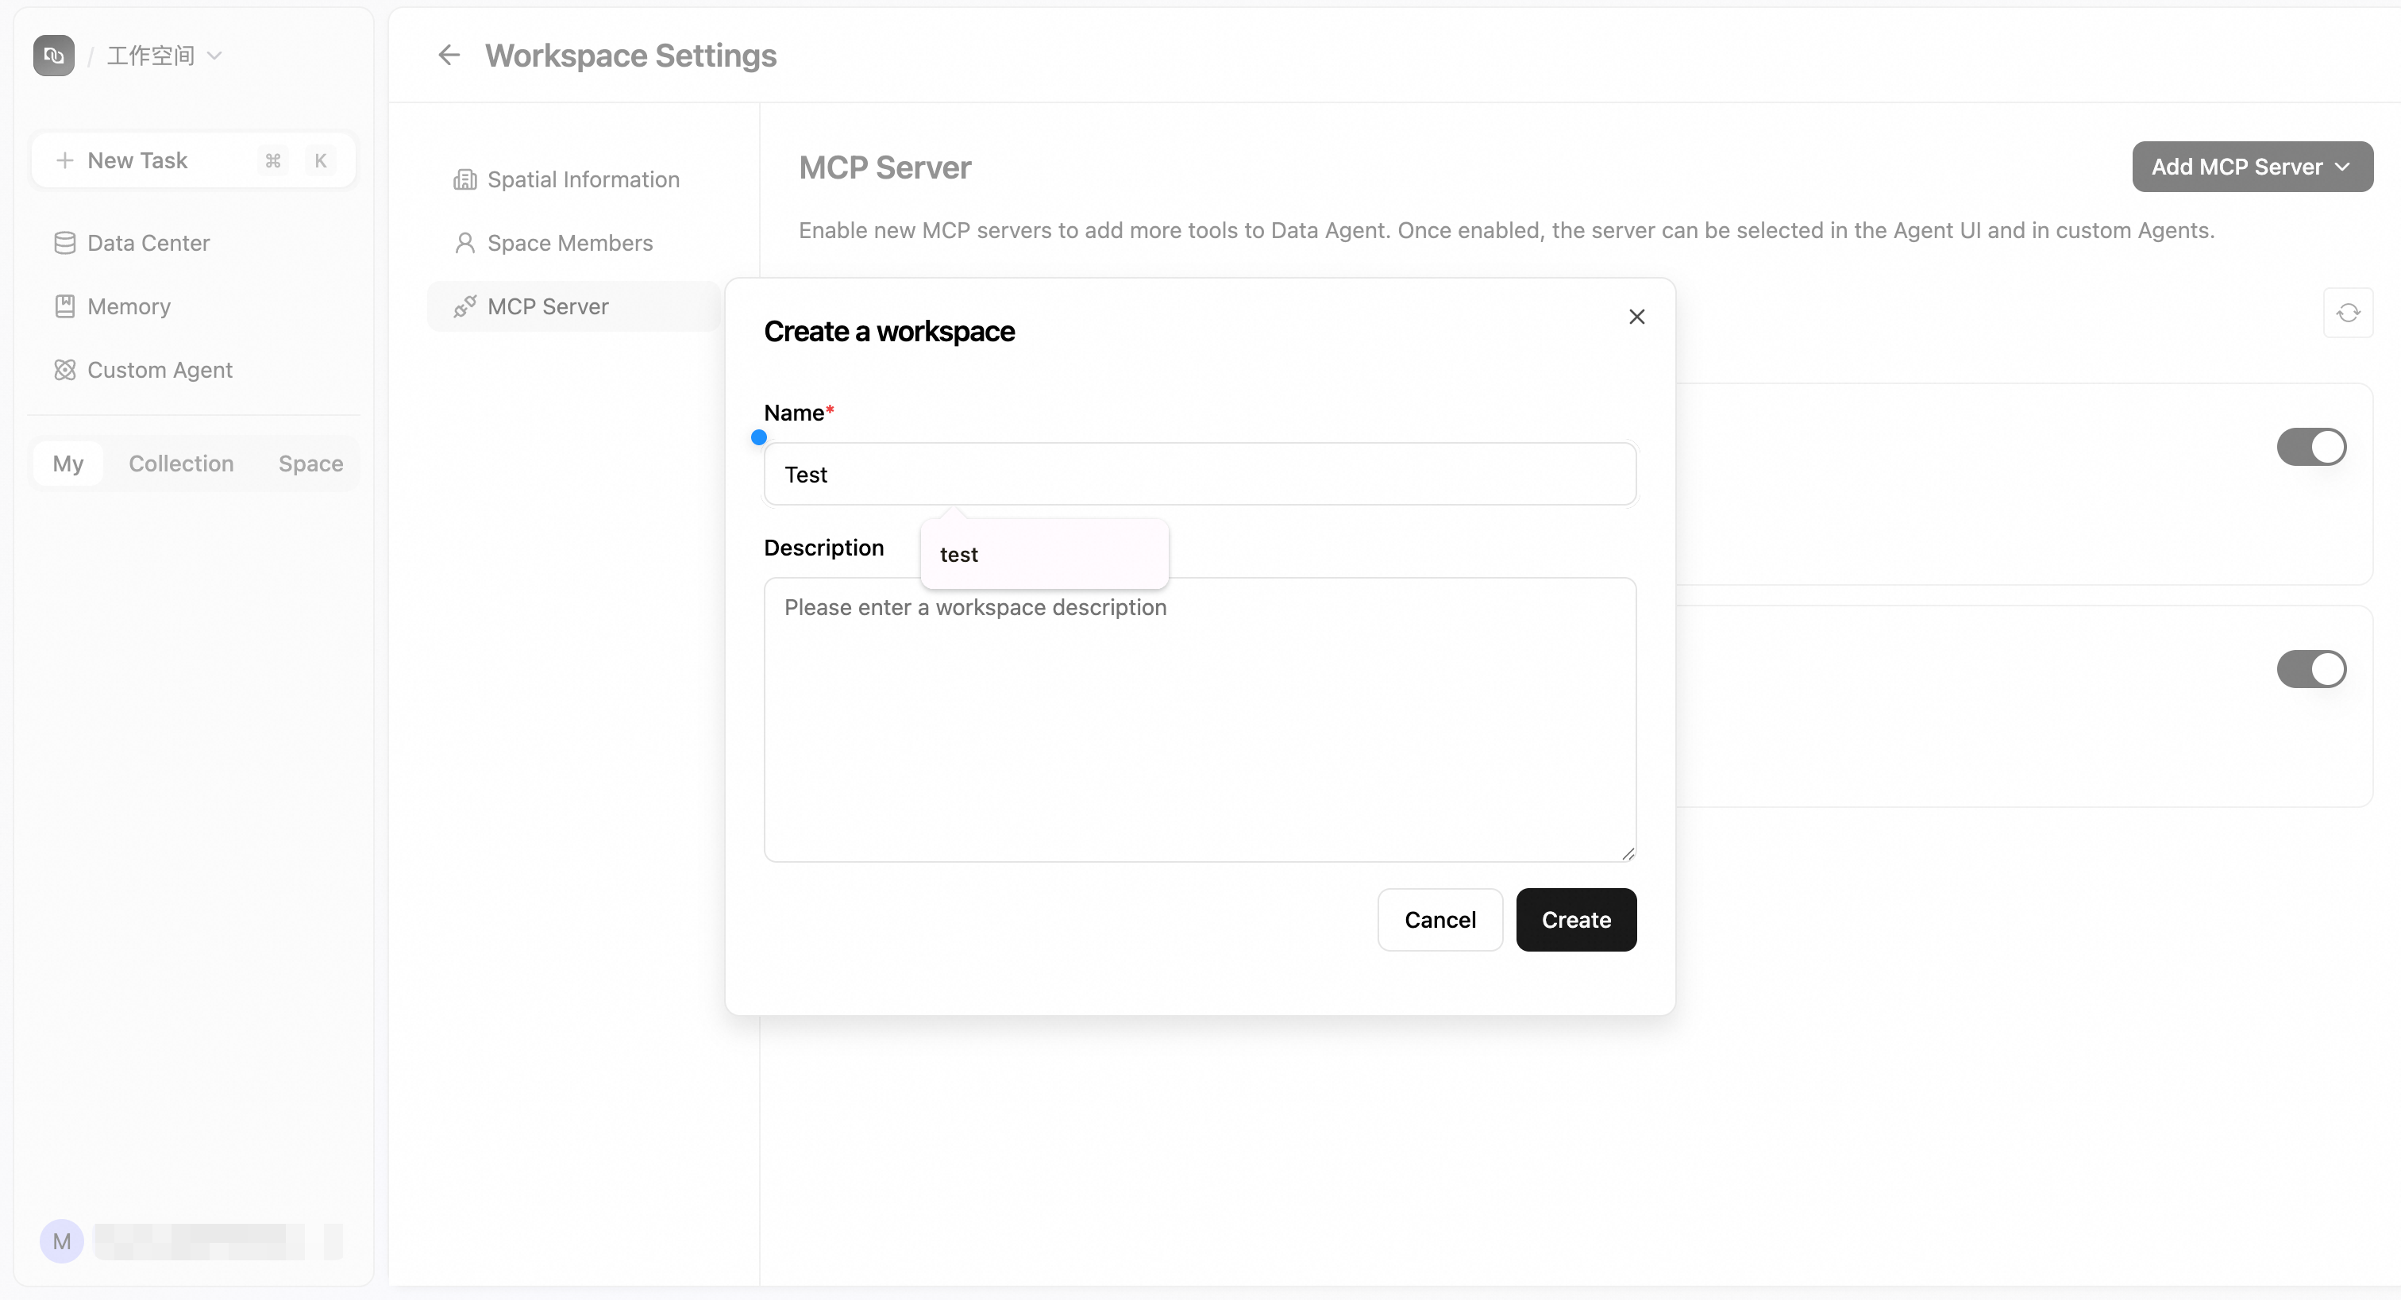Image resolution: width=2401 pixels, height=1300 pixels.
Task: Go back using the arrow icon
Action: pos(449,55)
